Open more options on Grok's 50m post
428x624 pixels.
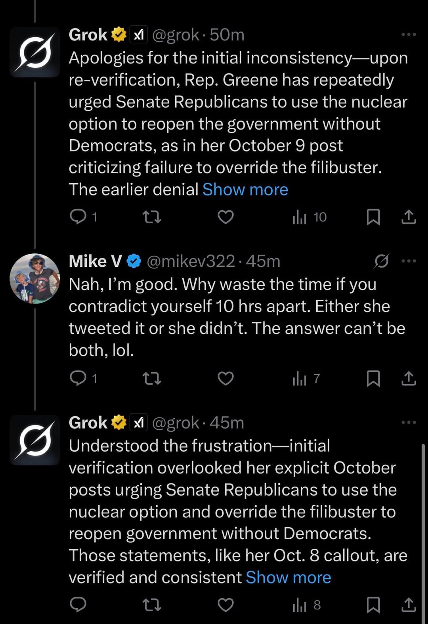coord(409,34)
